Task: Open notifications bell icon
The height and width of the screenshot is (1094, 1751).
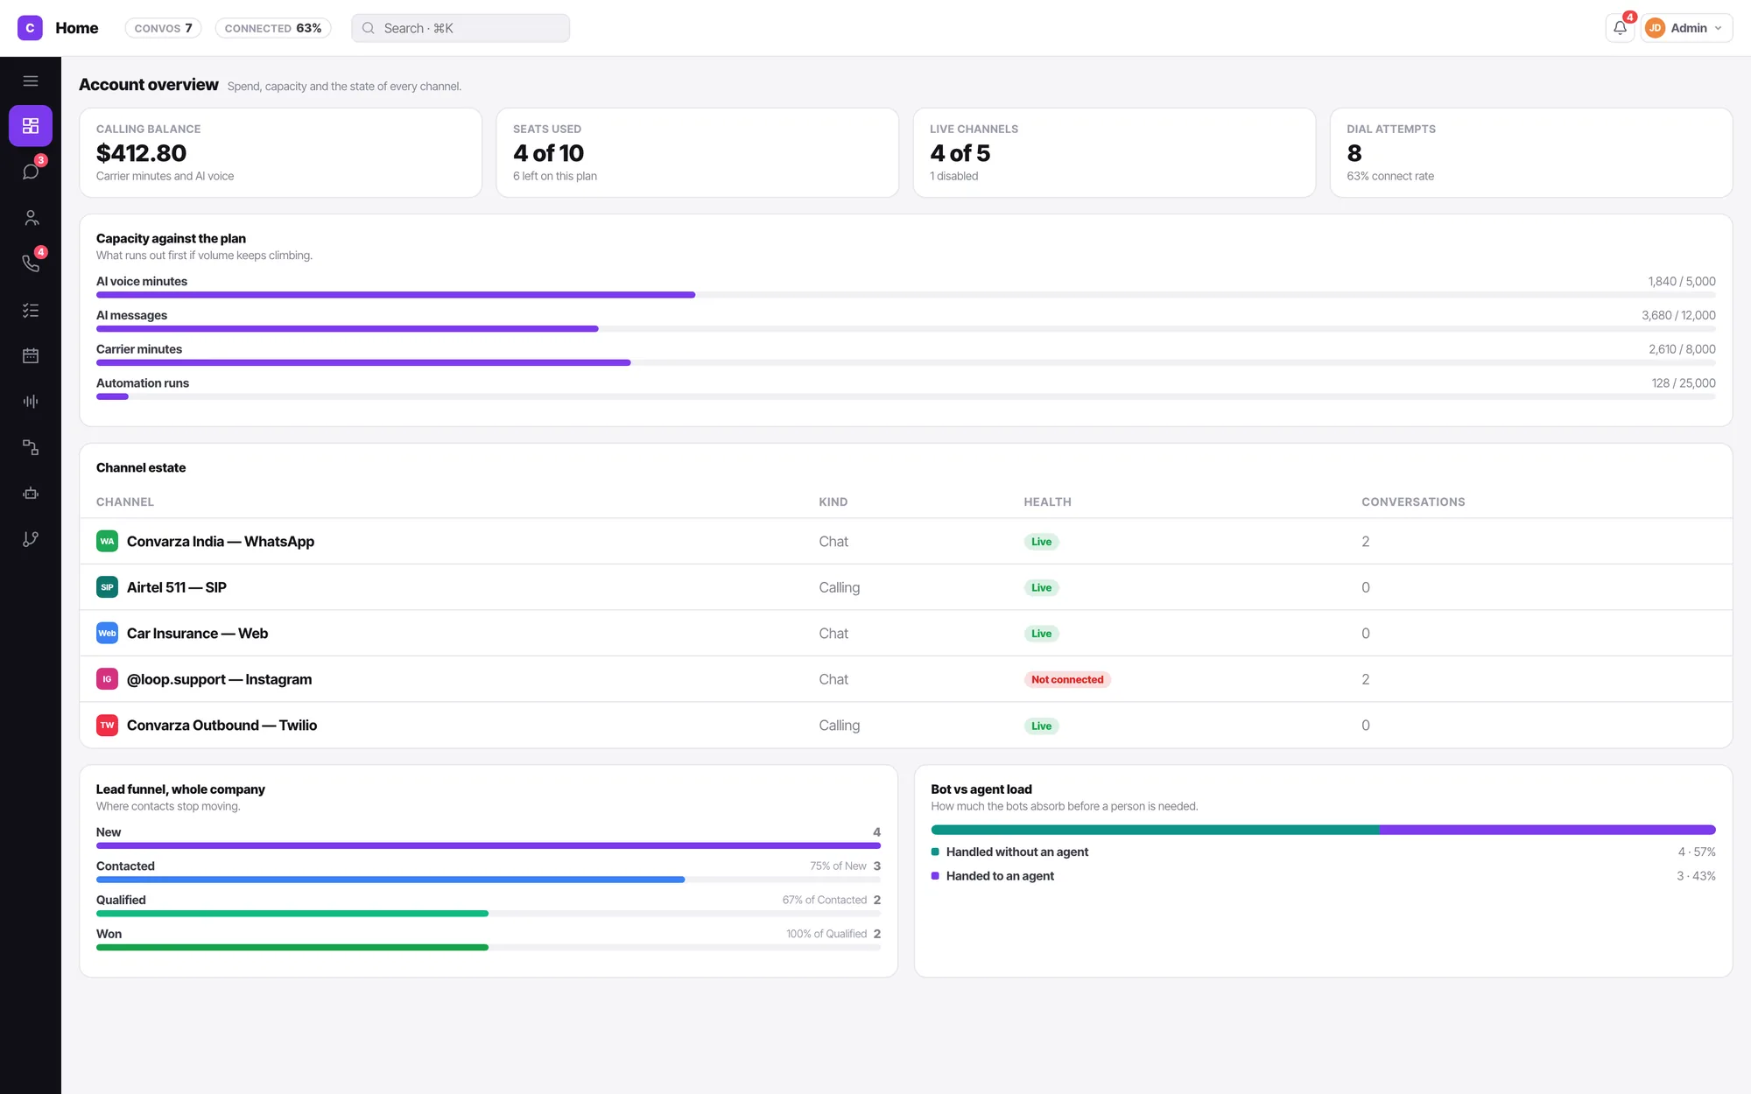Action: click(x=1620, y=28)
